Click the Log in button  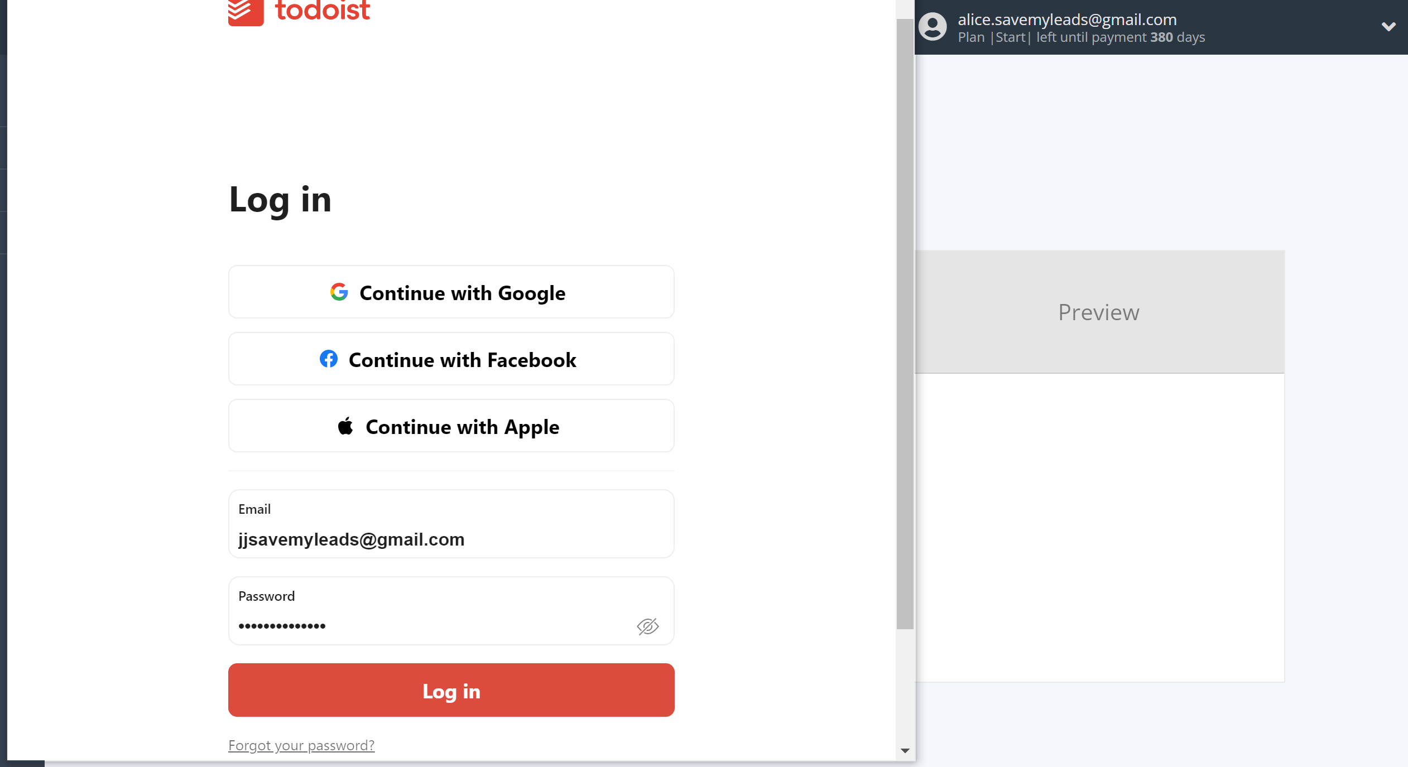tap(451, 691)
